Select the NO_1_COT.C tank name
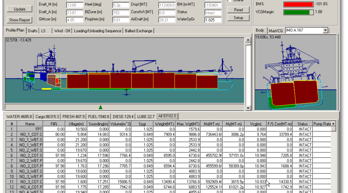Viewport: 348px width, 193px height. 30,134
